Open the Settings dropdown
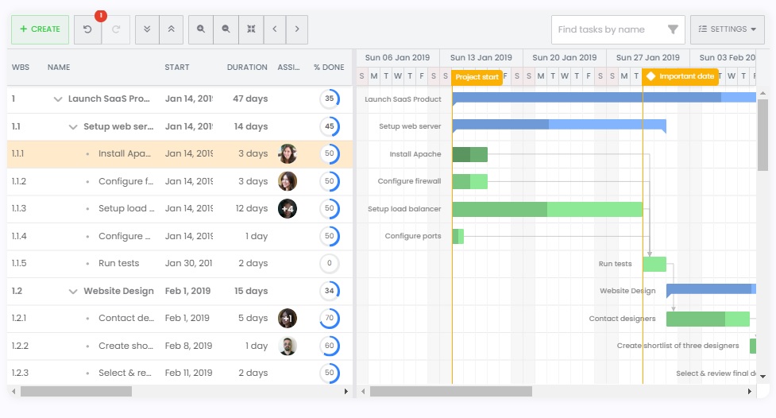This screenshot has height=418, width=776. [x=727, y=29]
